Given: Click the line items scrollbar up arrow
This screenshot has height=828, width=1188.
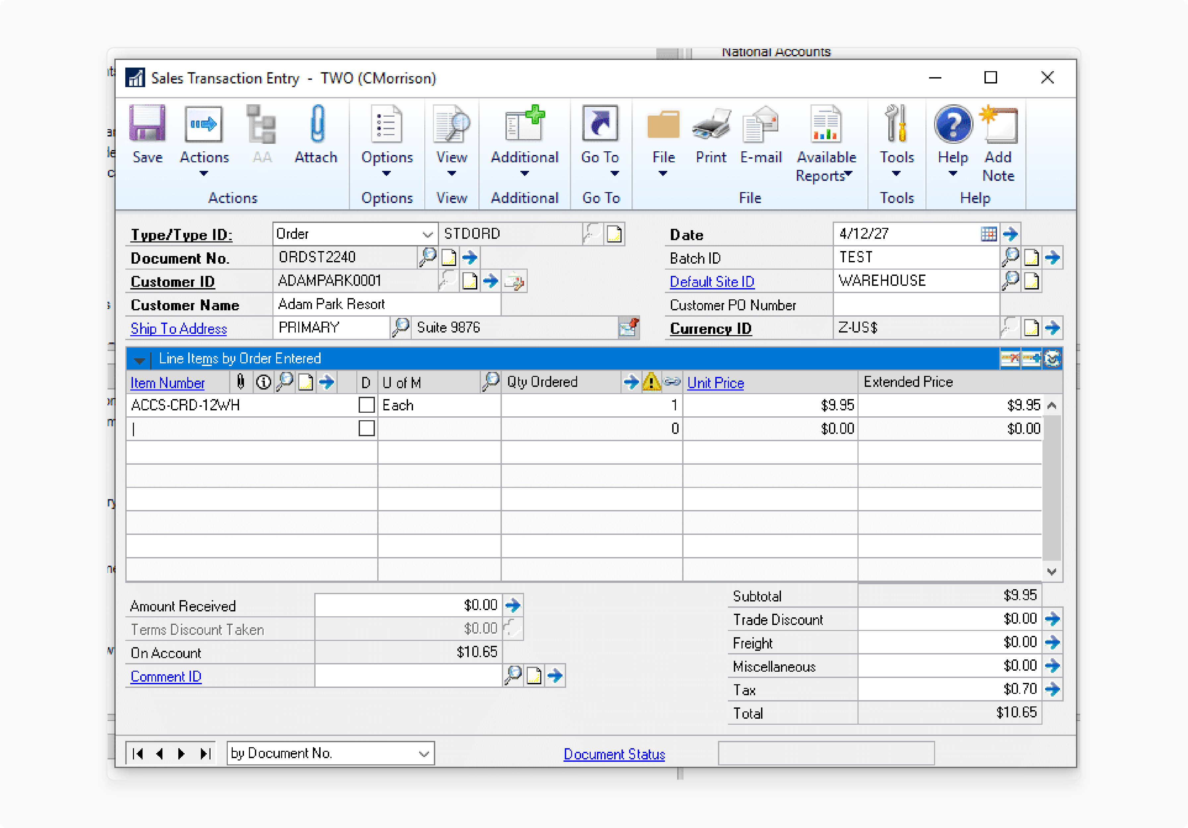Looking at the screenshot, I should tap(1051, 406).
